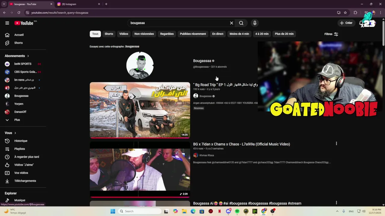The image size is (385, 216).
Task: Open the tab search dropdown arrow
Action: (4, 4)
